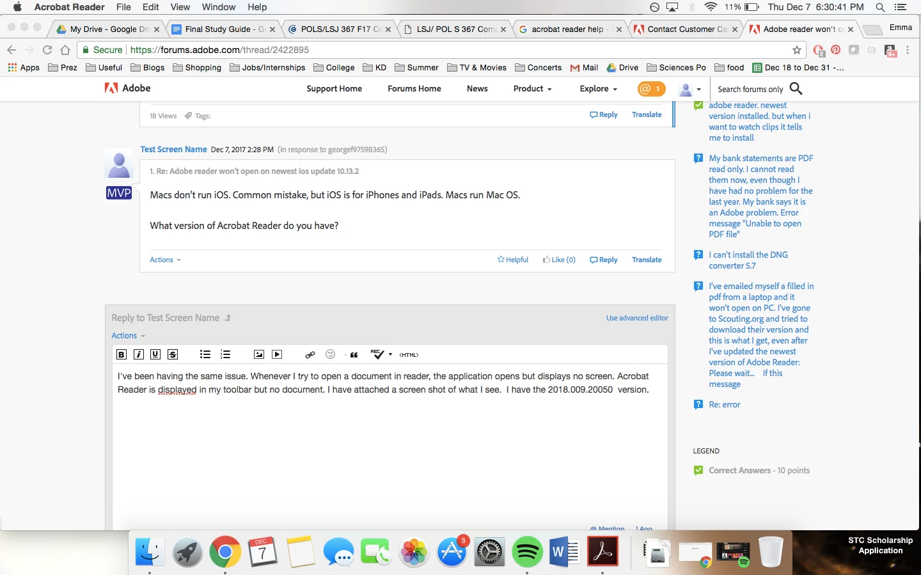Switch to Use advanced editor

tap(637, 318)
